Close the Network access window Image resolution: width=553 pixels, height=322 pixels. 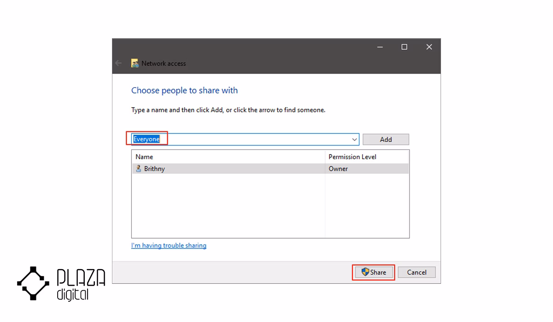[429, 47]
